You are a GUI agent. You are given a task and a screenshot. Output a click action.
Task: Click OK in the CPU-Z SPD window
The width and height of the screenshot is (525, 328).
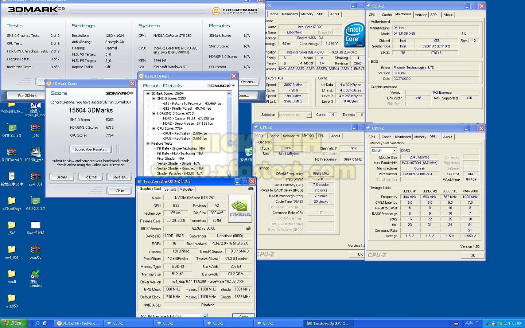(x=472, y=255)
